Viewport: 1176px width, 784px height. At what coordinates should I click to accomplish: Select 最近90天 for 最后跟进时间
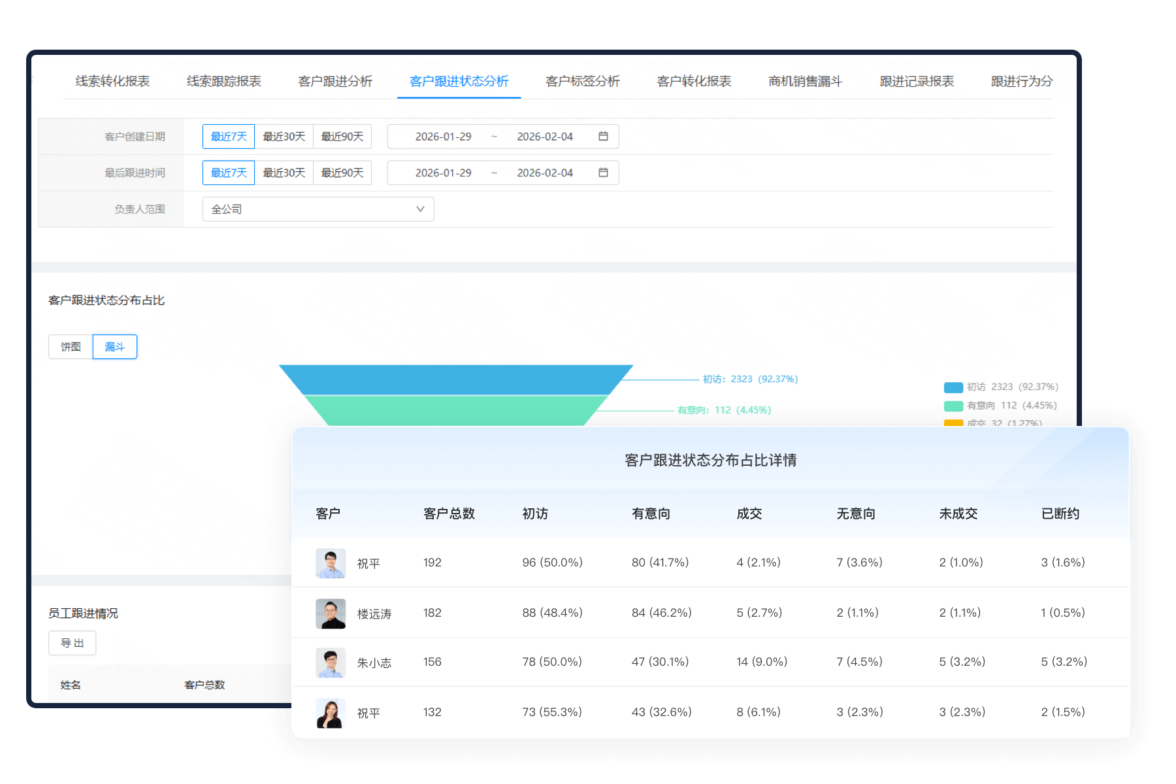(342, 172)
